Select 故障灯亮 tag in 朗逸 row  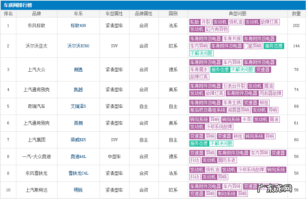click(199, 77)
